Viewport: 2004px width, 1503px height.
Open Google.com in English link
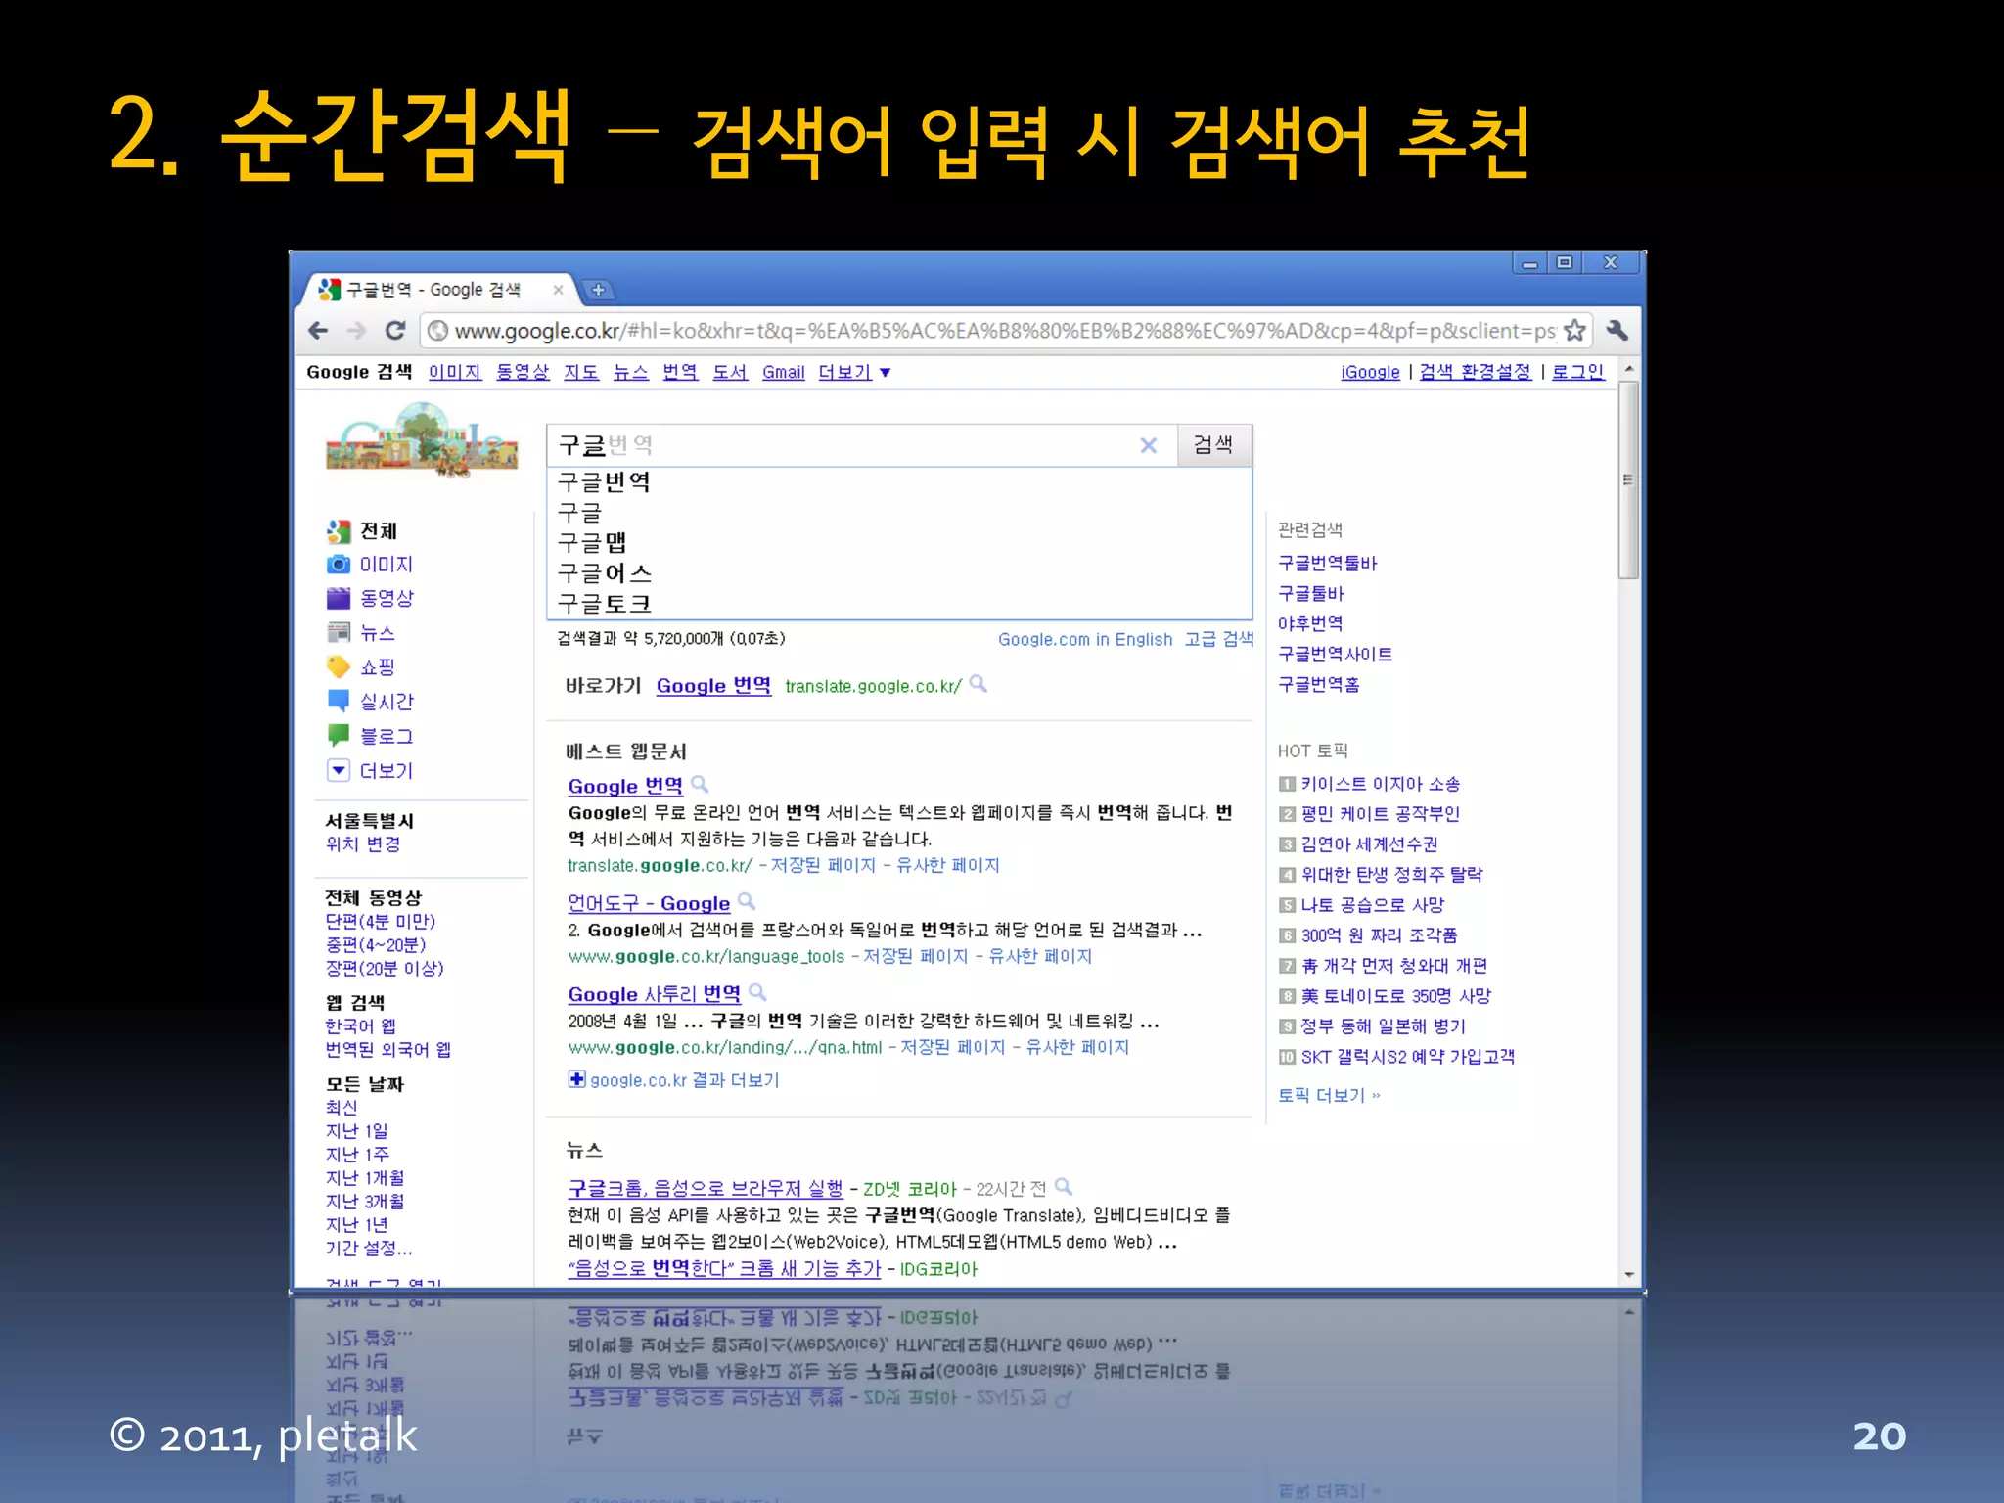[x=1085, y=639]
